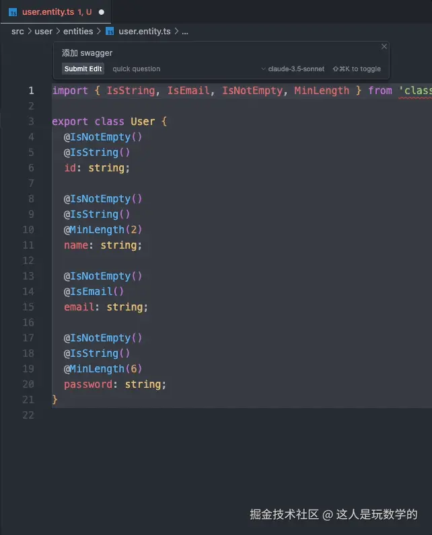Image resolution: width=432 pixels, height=535 pixels.
Task: Click the unsaved changes dot on the tab
Action: click(x=102, y=12)
